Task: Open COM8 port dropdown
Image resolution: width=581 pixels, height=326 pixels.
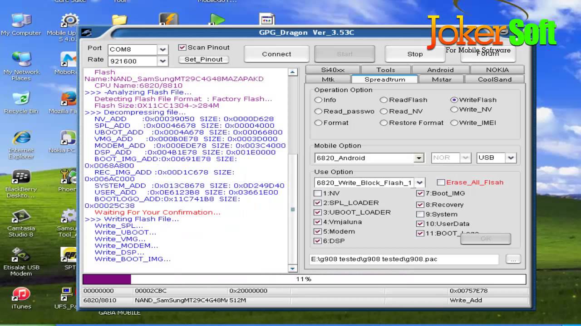Action: pos(162,49)
